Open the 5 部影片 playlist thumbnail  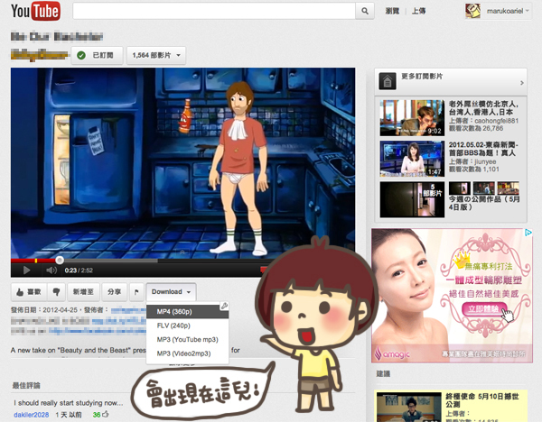pos(412,199)
